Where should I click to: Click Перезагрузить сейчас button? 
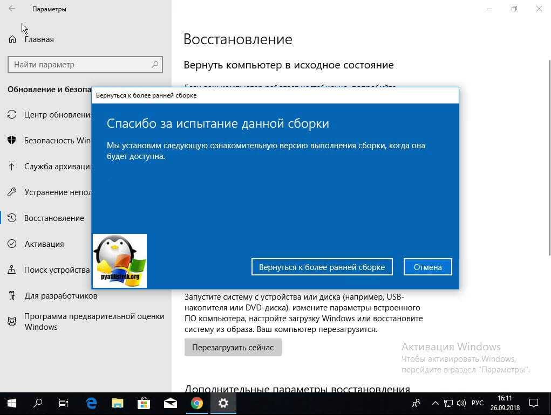click(233, 347)
